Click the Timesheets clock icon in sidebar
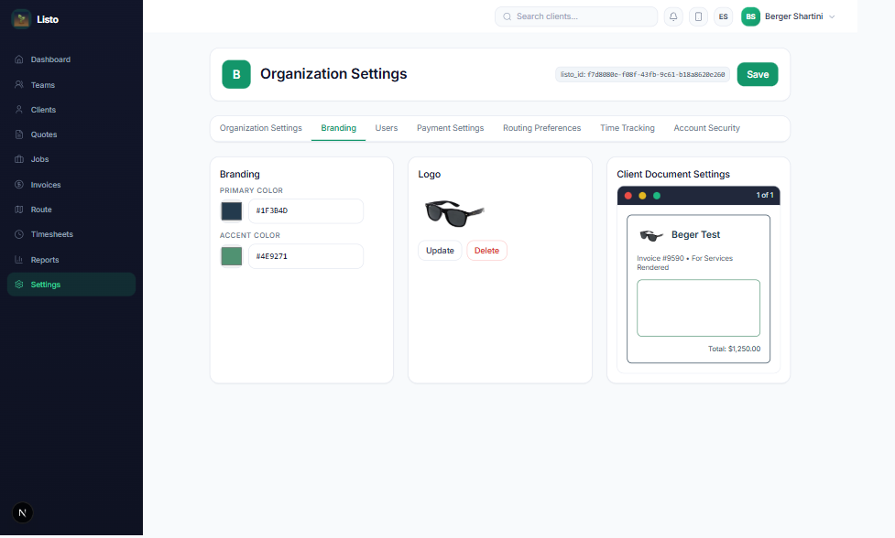This screenshot has width=895, height=538. [x=19, y=234]
